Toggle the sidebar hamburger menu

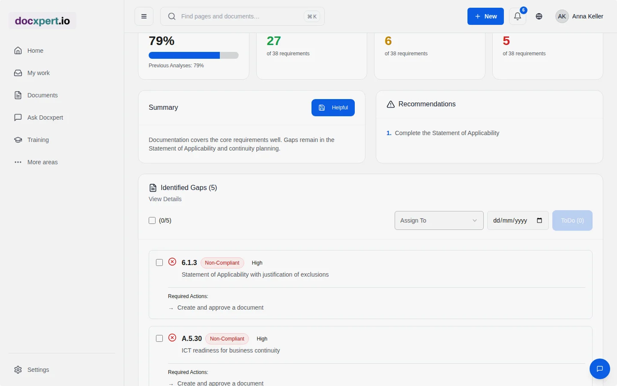[x=144, y=16]
